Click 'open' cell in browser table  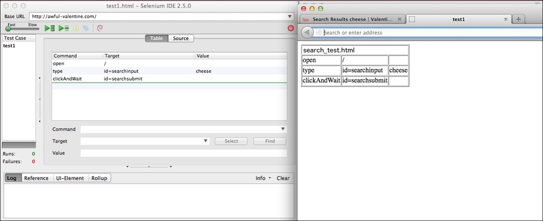[x=321, y=60]
